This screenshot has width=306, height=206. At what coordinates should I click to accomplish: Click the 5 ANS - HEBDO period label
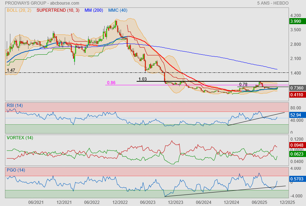coord(273,3)
